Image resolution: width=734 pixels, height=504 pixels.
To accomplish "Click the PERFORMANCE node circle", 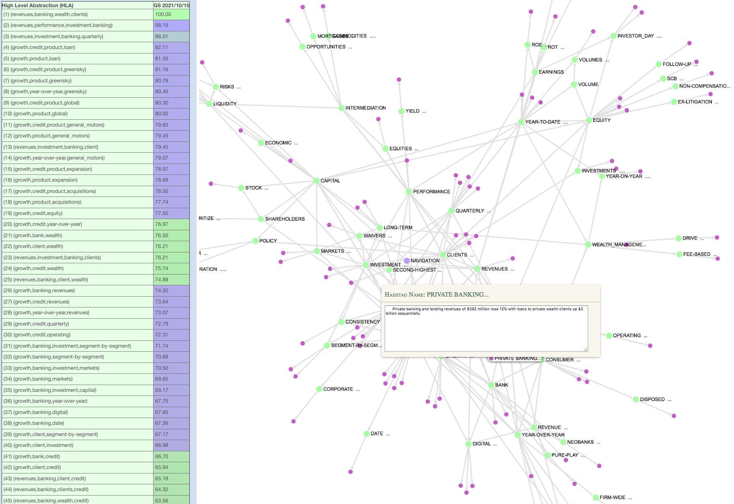I will point(409,192).
